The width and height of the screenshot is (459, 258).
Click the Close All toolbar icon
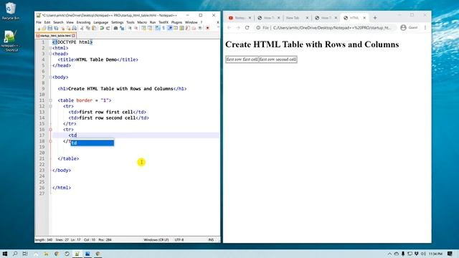pos(68,28)
